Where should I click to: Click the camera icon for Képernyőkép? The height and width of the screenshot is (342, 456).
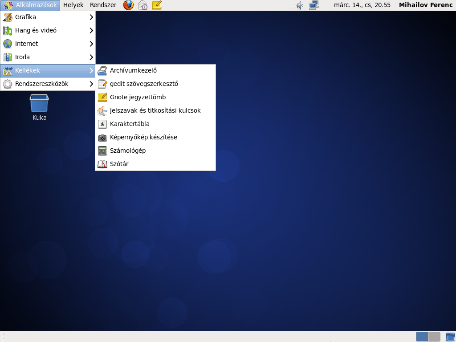(x=102, y=138)
